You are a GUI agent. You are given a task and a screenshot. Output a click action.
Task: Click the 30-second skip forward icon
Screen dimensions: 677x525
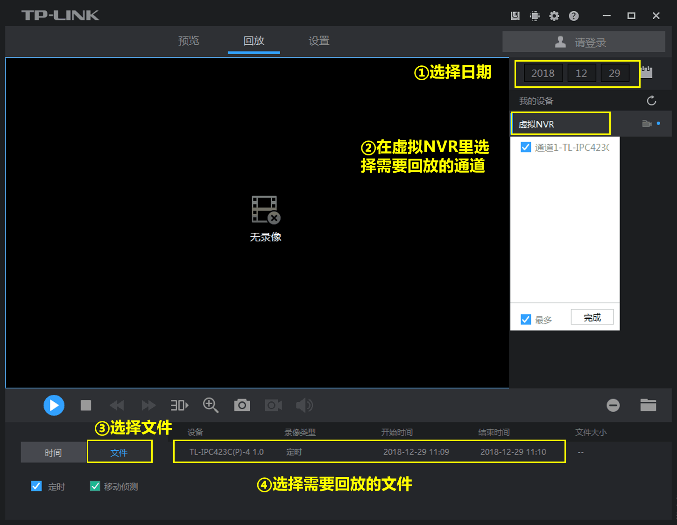[179, 405]
